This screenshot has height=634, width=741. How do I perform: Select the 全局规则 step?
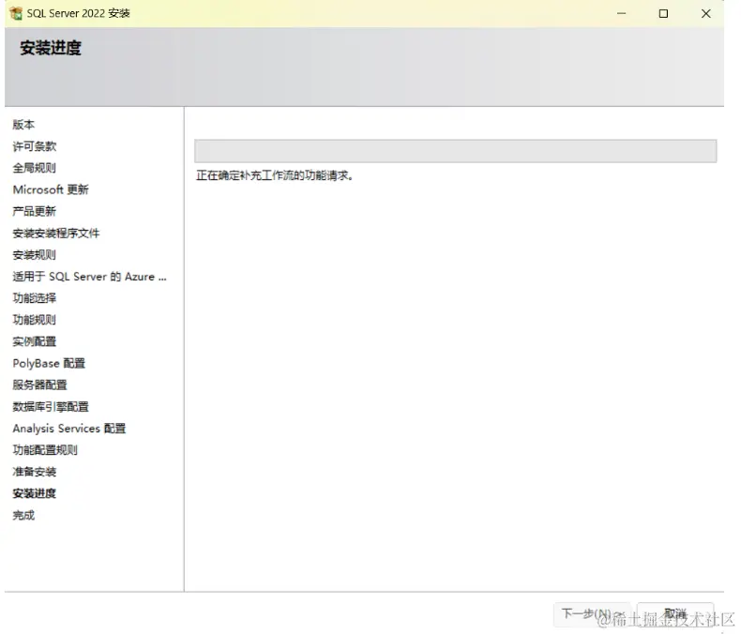(x=35, y=168)
